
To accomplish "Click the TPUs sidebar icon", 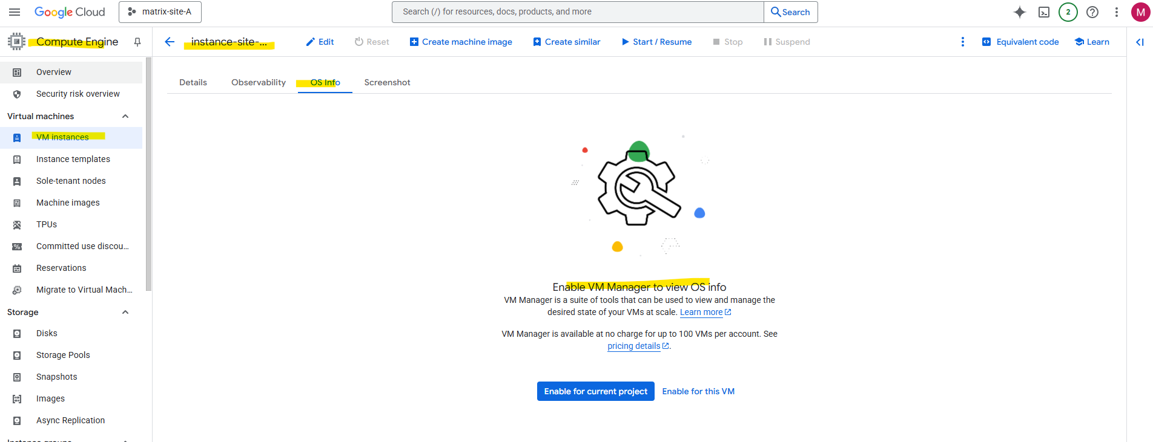I will (17, 225).
